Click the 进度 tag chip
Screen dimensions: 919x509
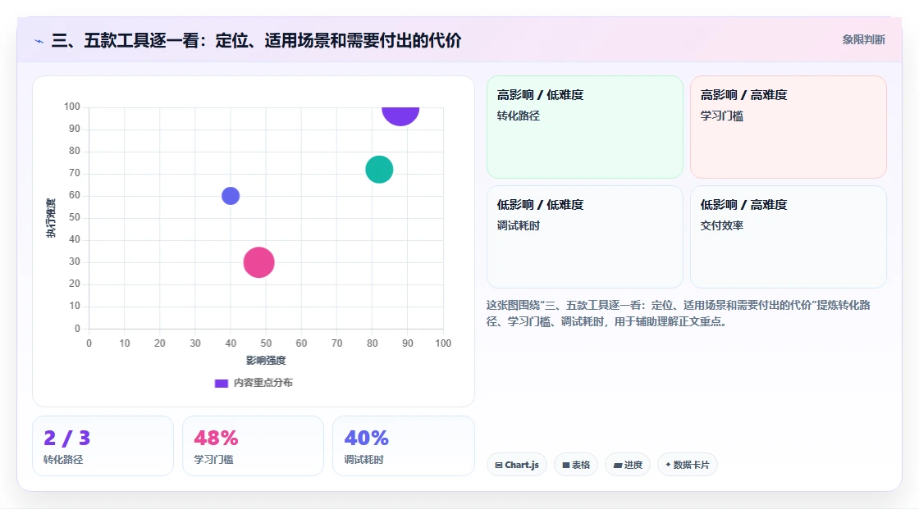628,465
